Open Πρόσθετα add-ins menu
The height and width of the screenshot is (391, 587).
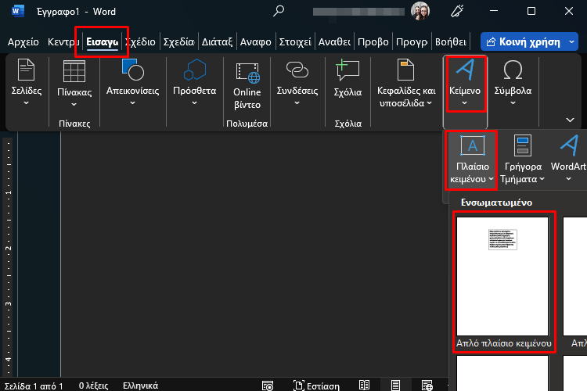[194, 82]
